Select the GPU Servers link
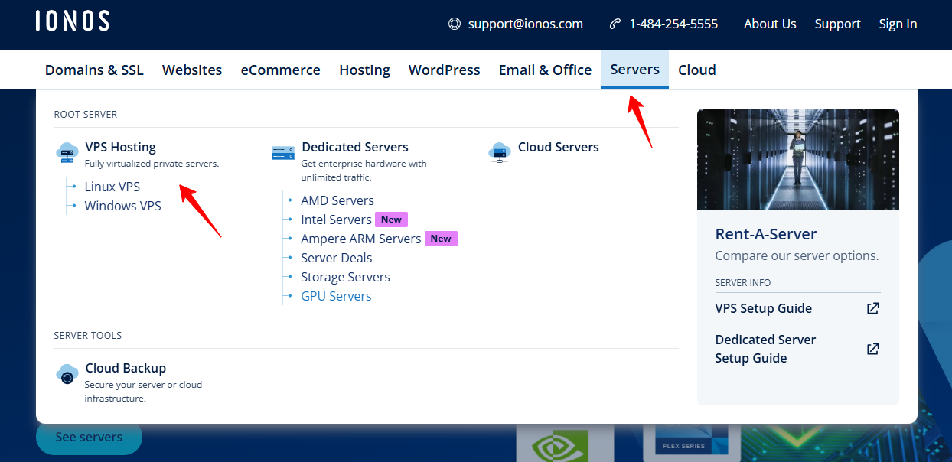Screen dimensions: 952x462 coord(336,296)
